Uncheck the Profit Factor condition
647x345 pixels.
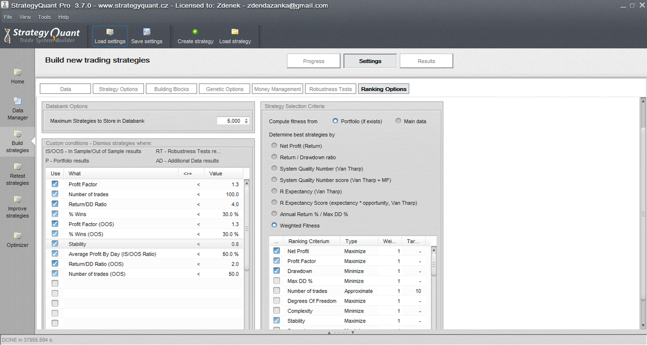[x=54, y=184]
